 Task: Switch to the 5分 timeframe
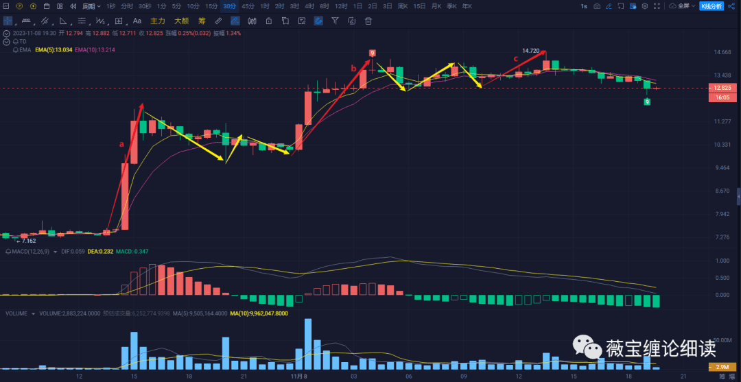[x=176, y=6]
